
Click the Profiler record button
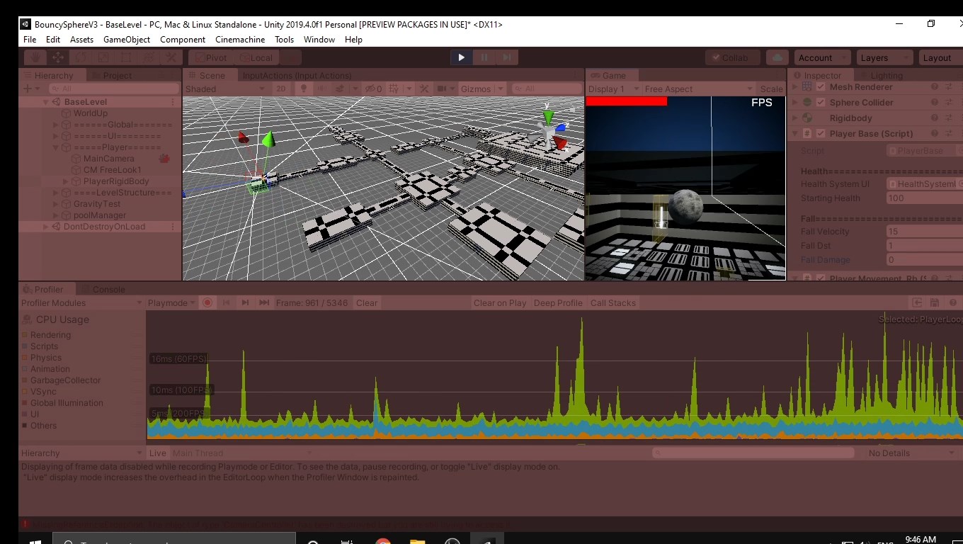click(207, 303)
